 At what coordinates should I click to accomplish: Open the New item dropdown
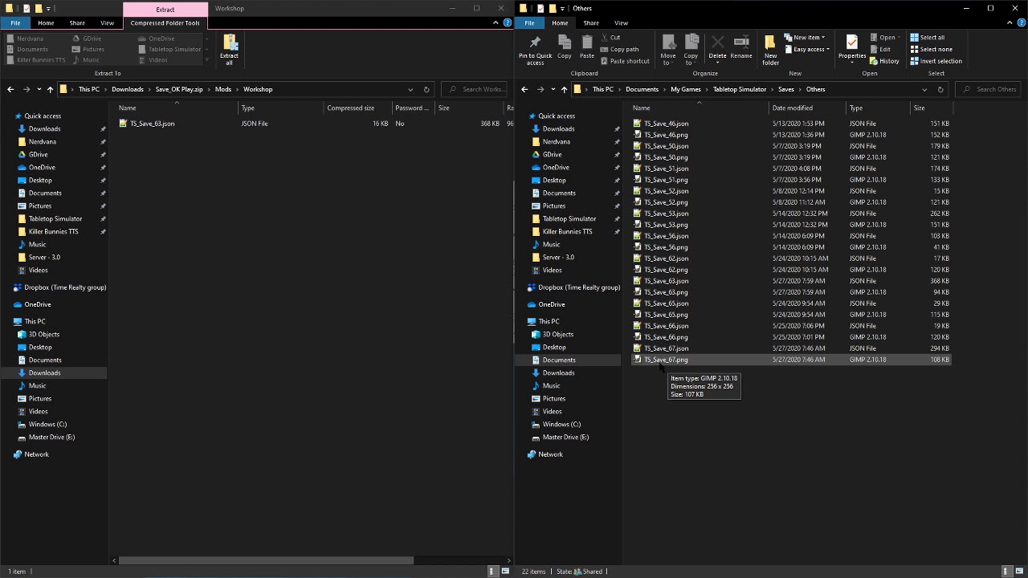(x=805, y=38)
